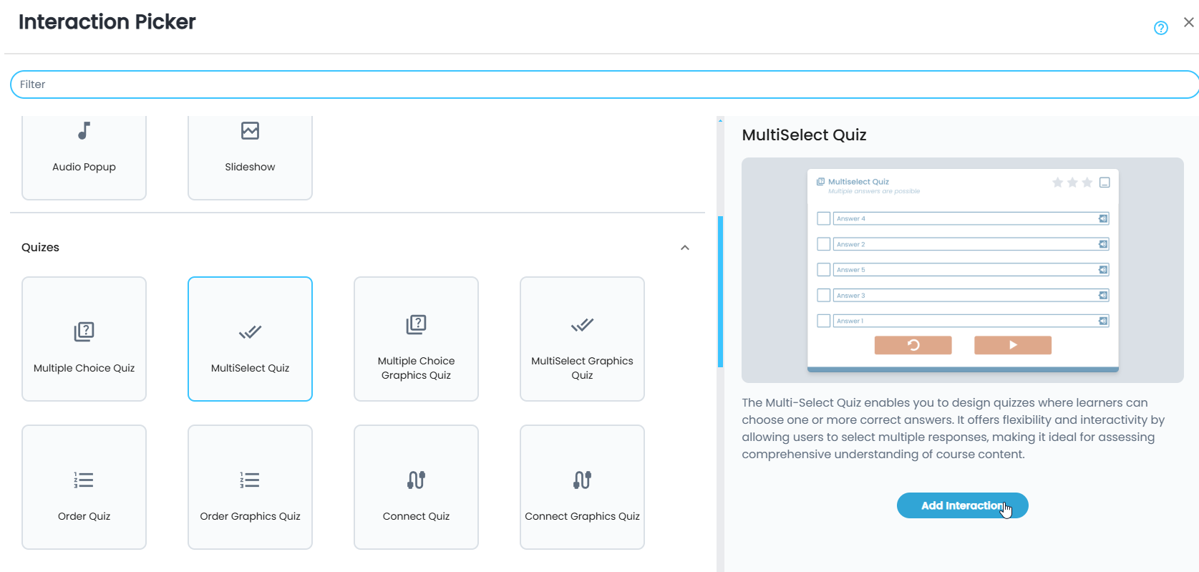1199x572 pixels.
Task: Check the Answer 5 checkbox in preview
Action: 823,270
